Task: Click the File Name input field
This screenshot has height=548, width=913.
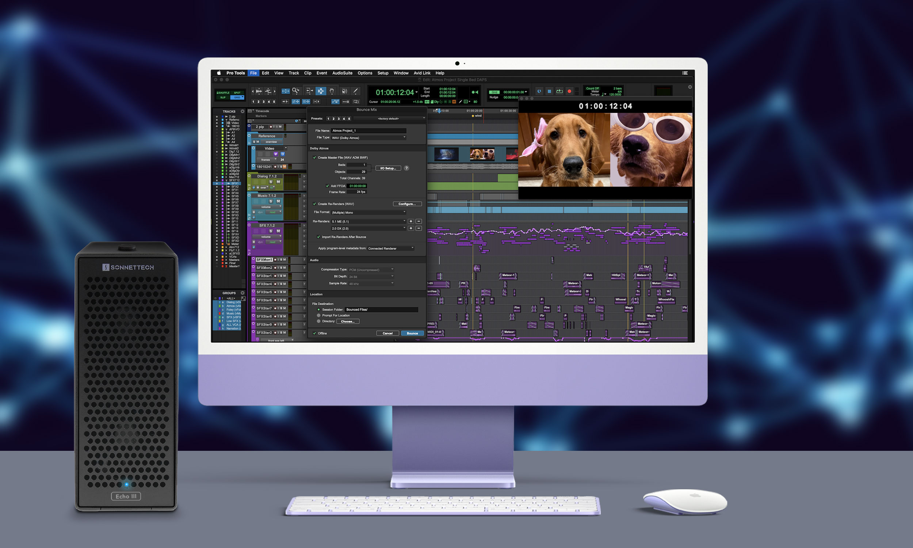Action: pos(368,131)
